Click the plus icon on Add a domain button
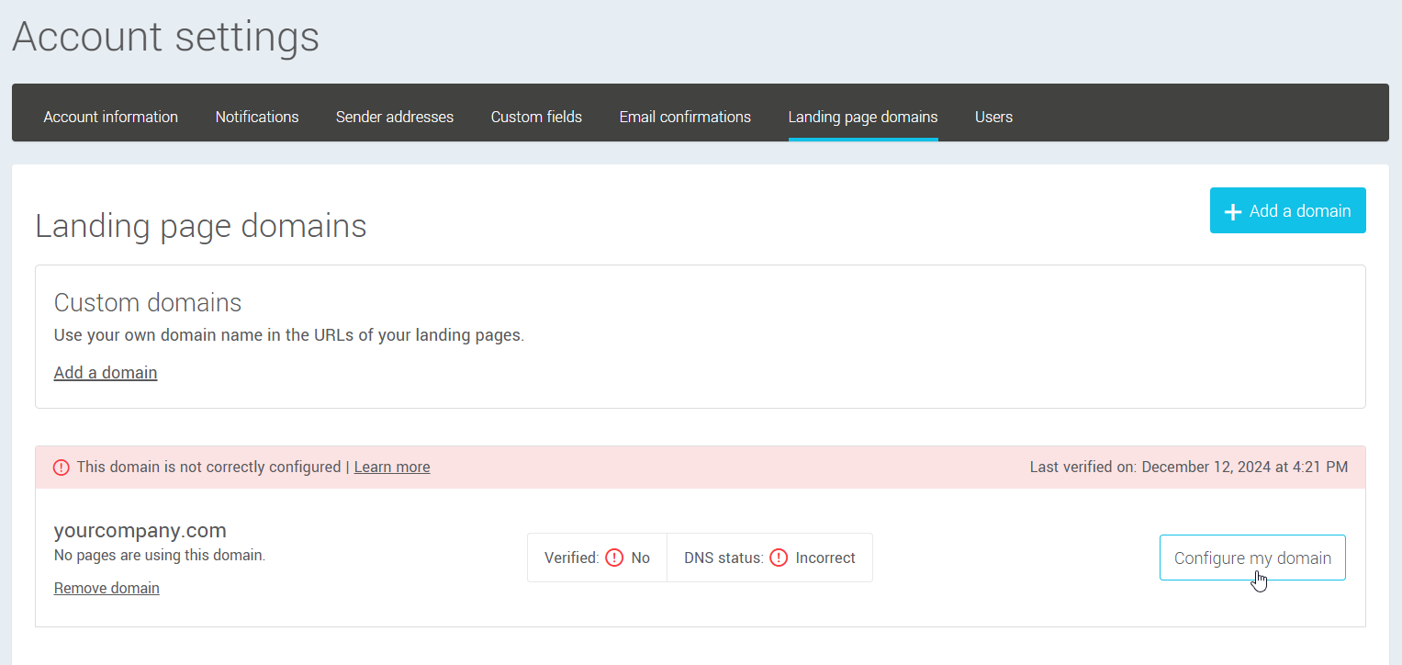Image resolution: width=1402 pixels, height=665 pixels. 1232,210
